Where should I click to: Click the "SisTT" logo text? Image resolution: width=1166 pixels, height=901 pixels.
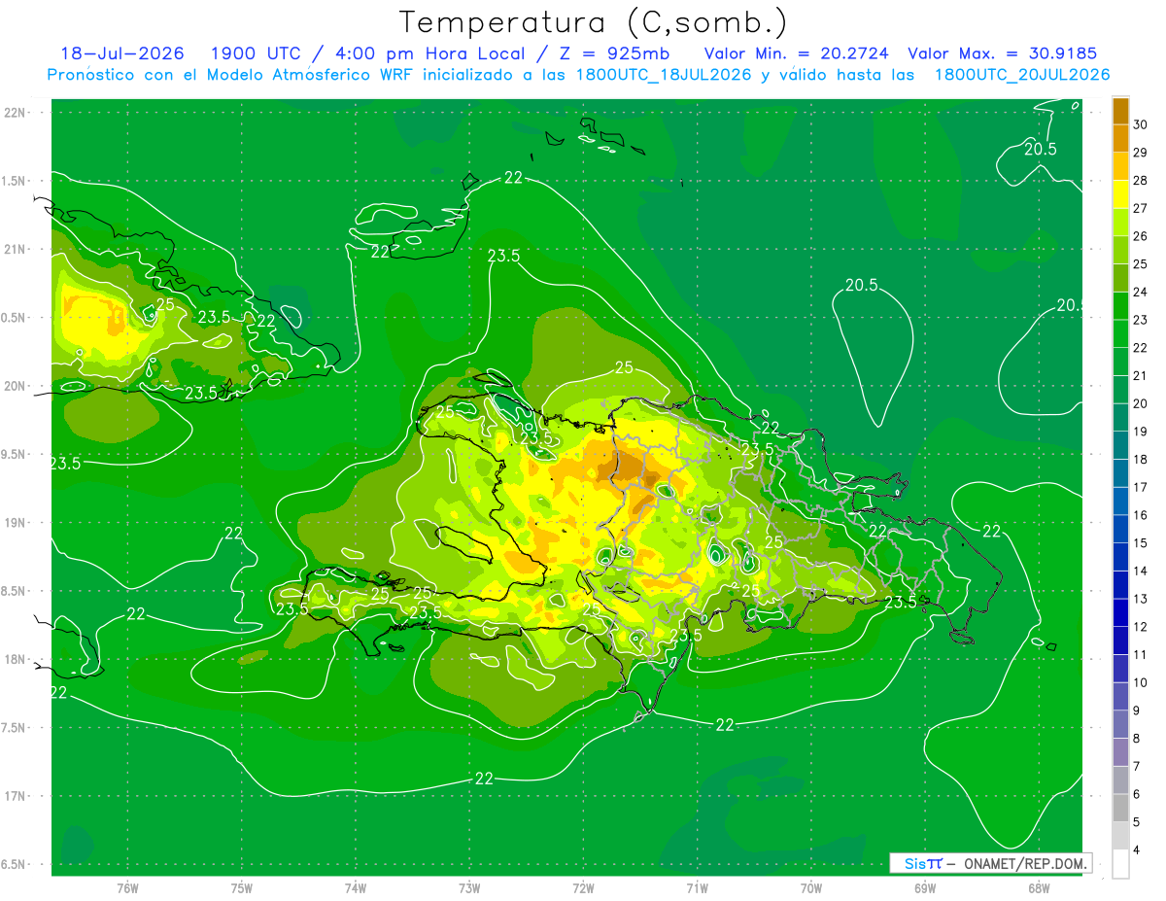(922, 864)
